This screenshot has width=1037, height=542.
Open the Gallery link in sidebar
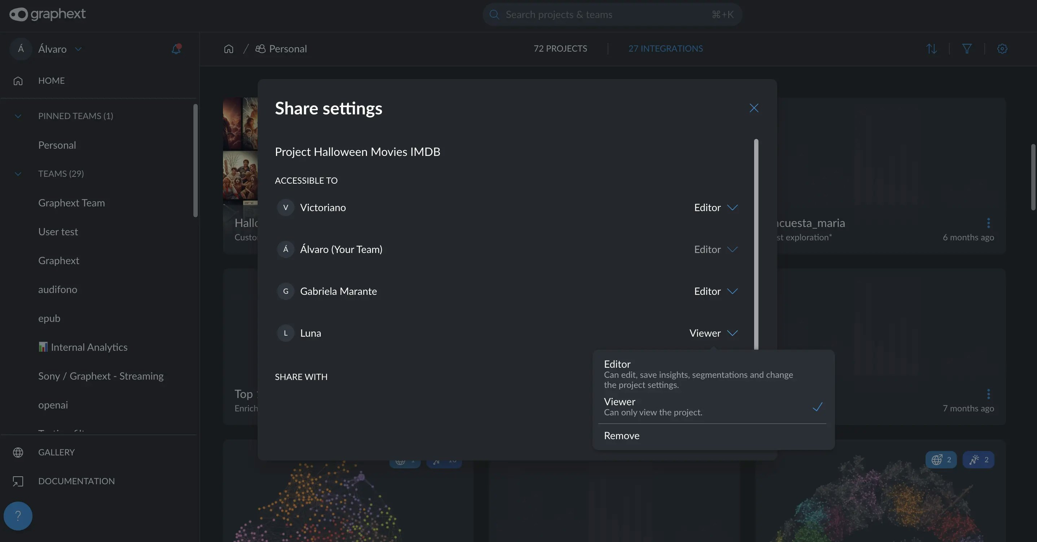click(56, 452)
